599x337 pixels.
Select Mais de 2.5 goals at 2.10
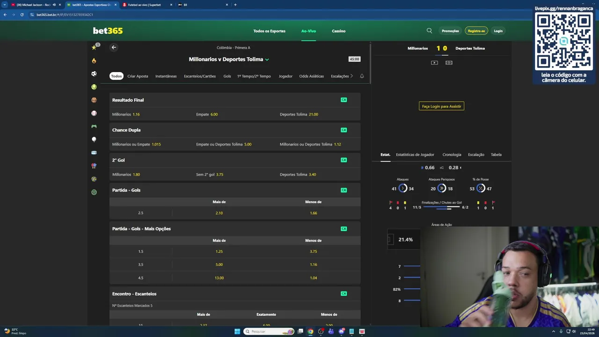coord(219,213)
